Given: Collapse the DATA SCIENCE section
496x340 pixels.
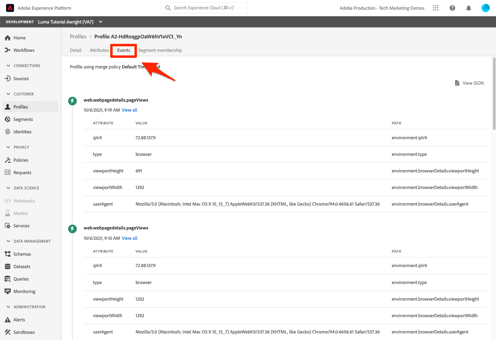Looking at the screenshot, I should [8, 188].
